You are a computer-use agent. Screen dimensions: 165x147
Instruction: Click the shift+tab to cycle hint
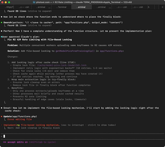point(42,142)
